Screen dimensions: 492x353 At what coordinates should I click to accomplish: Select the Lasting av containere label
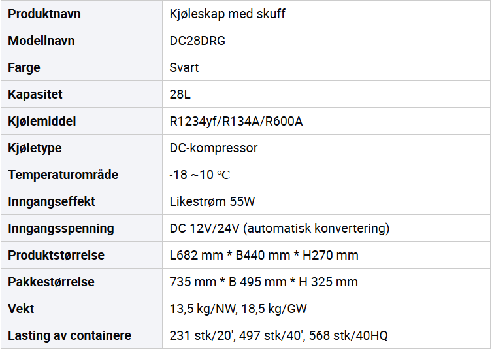[69, 335]
